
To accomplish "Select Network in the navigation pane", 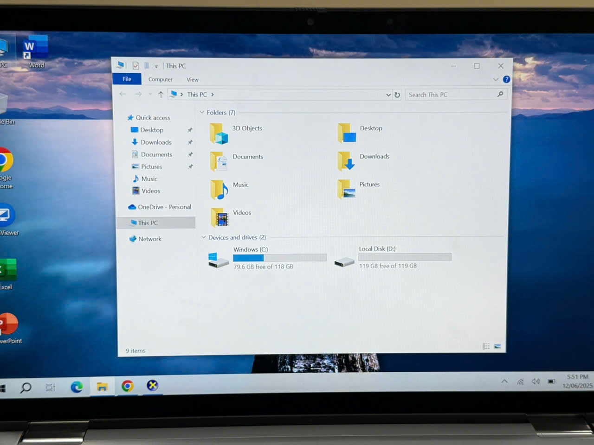I will (x=150, y=239).
